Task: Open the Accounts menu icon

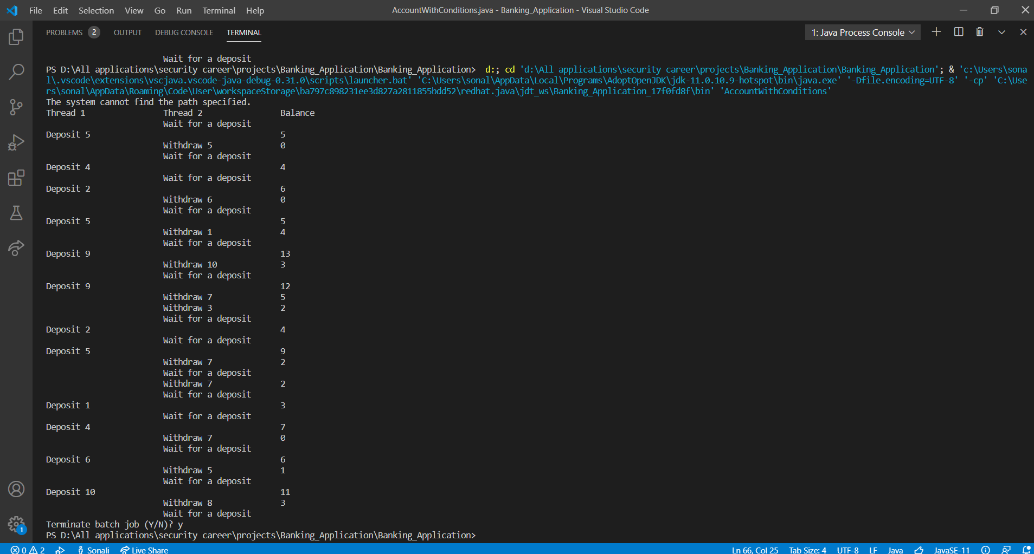Action: pyautogui.click(x=16, y=489)
